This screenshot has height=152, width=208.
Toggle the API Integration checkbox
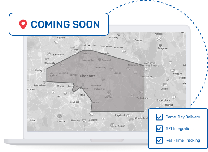159,128
